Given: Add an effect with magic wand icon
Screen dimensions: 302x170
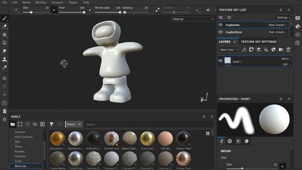Looking at the screenshot, I should [244, 50].
